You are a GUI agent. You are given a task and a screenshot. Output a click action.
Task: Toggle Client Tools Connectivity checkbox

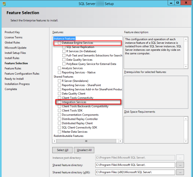click(x=59, y=98)
